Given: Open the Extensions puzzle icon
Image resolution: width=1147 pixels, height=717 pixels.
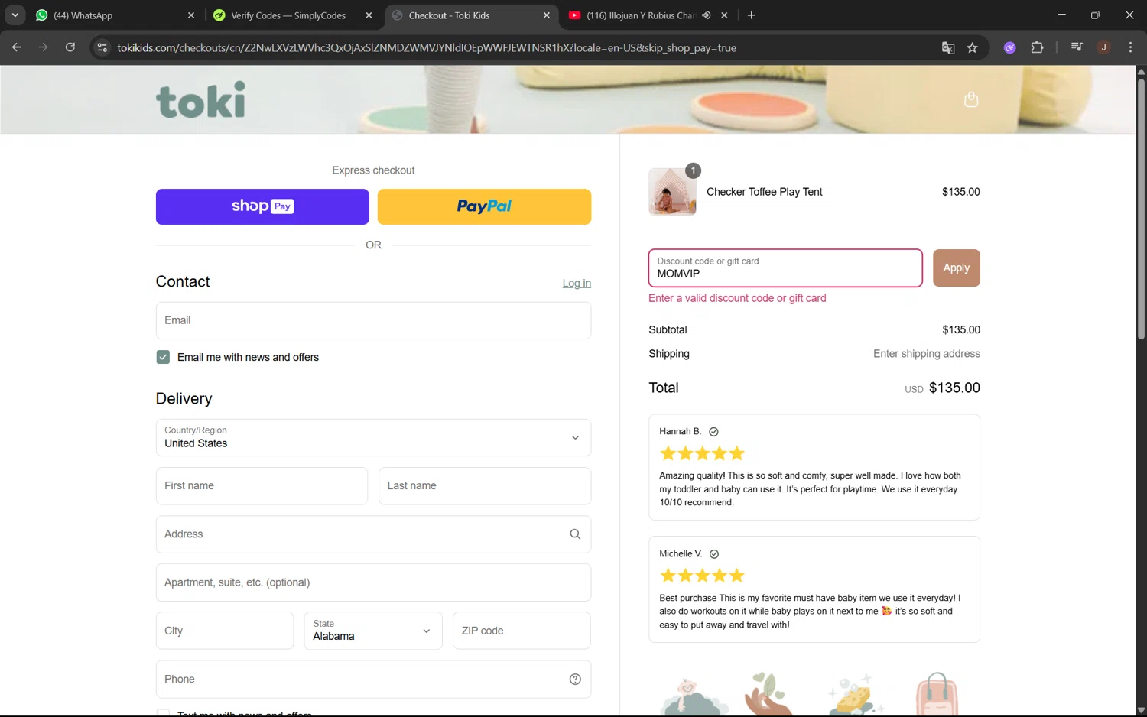Looking at the screenshot, I should [x=1037, y=47].
